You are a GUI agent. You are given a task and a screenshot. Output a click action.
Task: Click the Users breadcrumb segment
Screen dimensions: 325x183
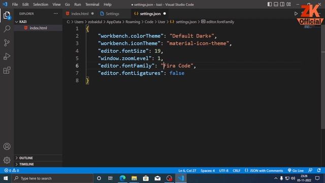coord(79,22)
